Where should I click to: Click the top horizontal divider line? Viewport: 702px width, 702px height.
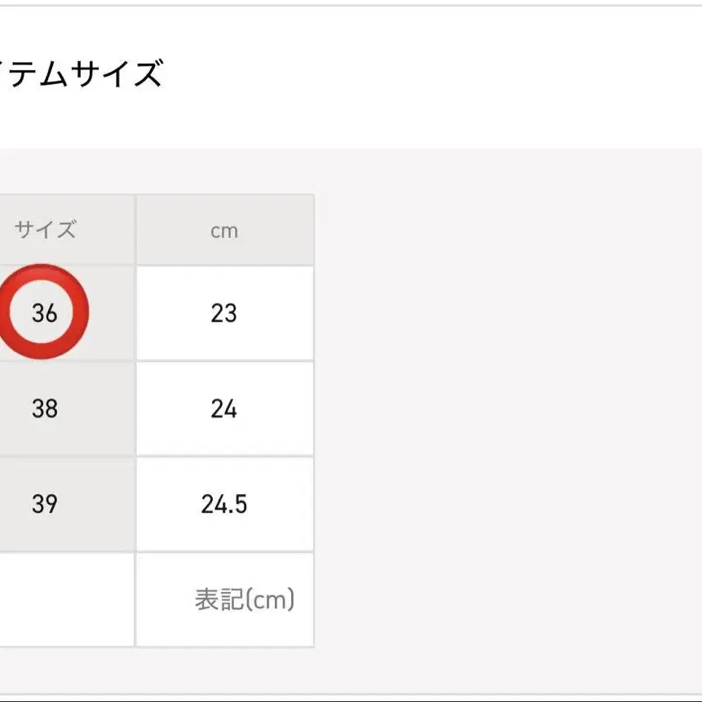(x=351, y=6)
